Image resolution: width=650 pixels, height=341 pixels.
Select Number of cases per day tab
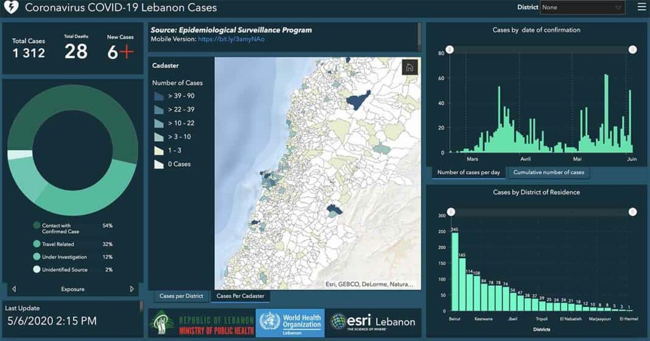[x=469, y=172]
